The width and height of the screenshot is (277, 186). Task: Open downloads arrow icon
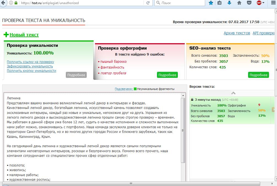[229, 3]
